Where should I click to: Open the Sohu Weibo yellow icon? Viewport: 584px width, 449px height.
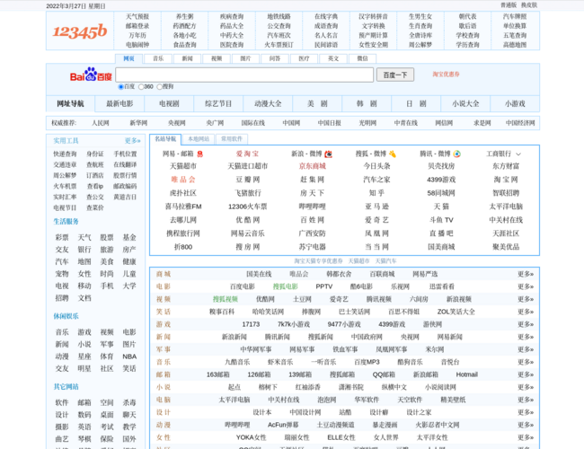393,154
